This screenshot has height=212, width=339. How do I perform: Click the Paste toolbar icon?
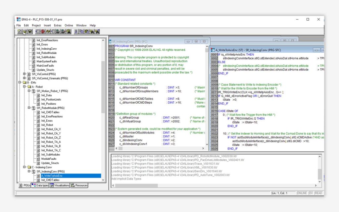pyautogui.click(x=86, y=31)
